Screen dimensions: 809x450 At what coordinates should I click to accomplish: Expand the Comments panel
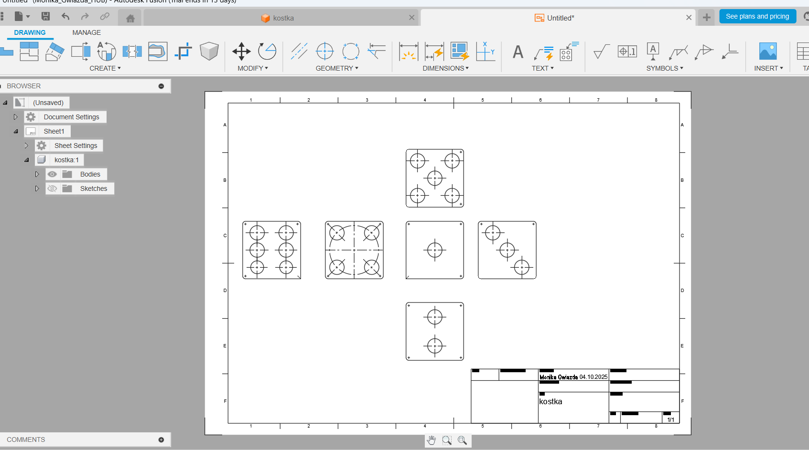(x=161, y=440)
